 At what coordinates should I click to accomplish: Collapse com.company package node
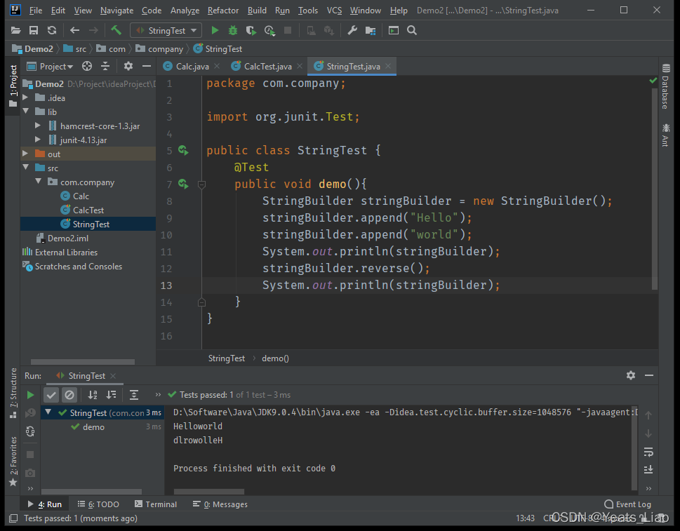point(38,181)
